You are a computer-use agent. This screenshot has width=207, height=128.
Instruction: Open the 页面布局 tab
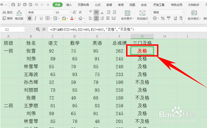point(83,5)
